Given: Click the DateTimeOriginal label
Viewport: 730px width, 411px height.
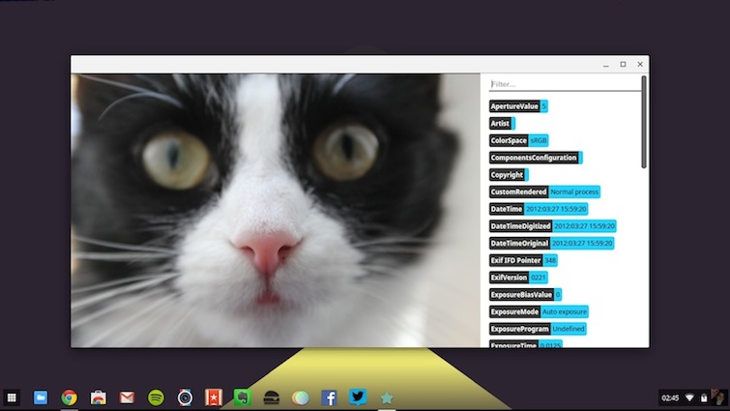Looking at the screenshot, I should point(519,244).
